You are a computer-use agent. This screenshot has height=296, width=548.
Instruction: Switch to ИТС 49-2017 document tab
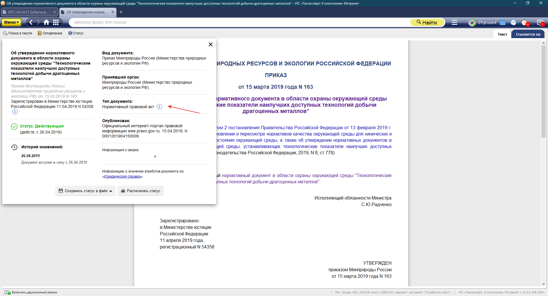(28, 12)
